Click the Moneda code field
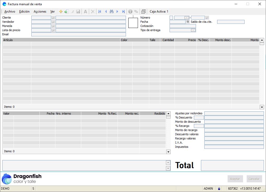The width and height of the screenshot is (266, 192). click(x=41, y=26)
